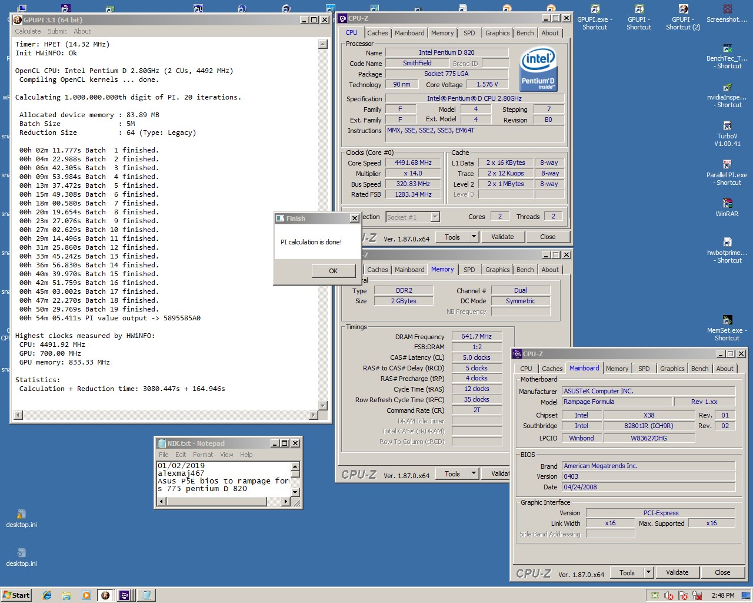Click the Notepad vertical scroll-up arrow

point(296,466)
